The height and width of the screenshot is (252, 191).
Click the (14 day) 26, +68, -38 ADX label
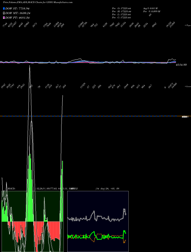click(107, 189)
